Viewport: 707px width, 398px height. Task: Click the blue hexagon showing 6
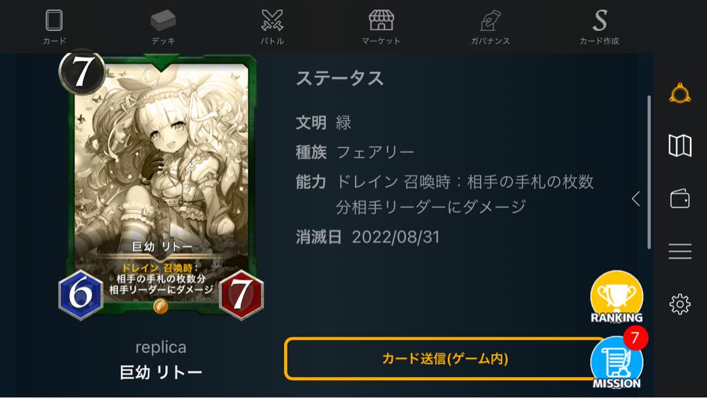81,295
